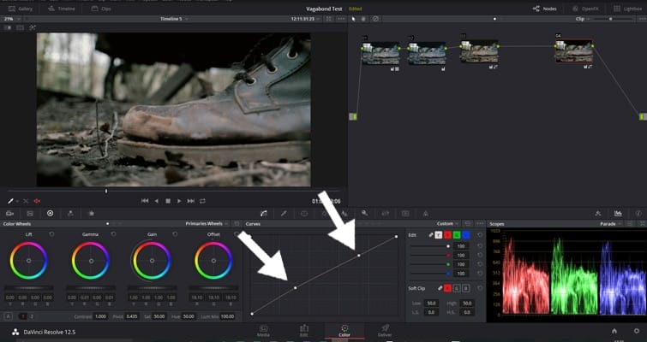Expand the Custom curves dropdown
This screenshot has width=647, height=342.
(449, 223)
